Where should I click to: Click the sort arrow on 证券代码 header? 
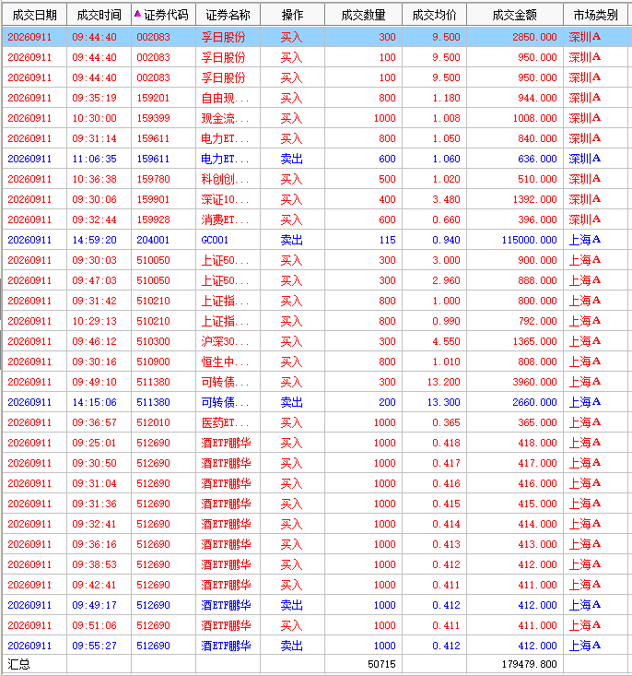click(137, 14)
